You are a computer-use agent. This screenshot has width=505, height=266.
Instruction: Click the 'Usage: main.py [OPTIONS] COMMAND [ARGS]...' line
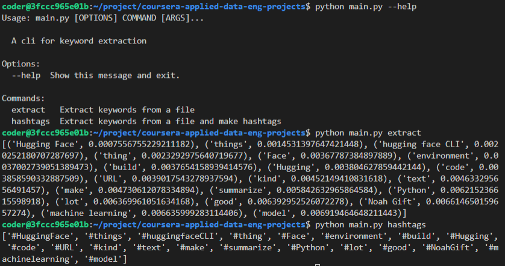(x=102, y=18)
